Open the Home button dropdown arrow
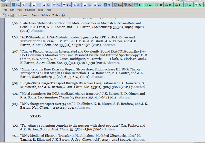 point(8,15)
